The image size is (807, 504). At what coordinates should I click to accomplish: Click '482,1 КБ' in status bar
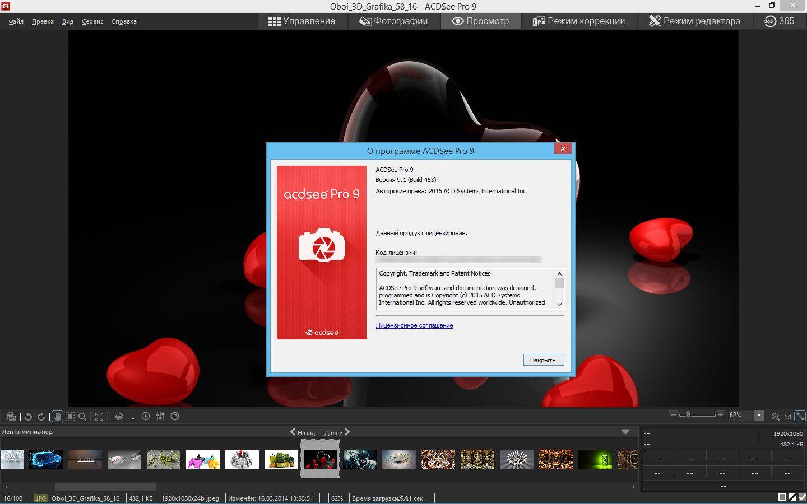(x=141, y=498)
